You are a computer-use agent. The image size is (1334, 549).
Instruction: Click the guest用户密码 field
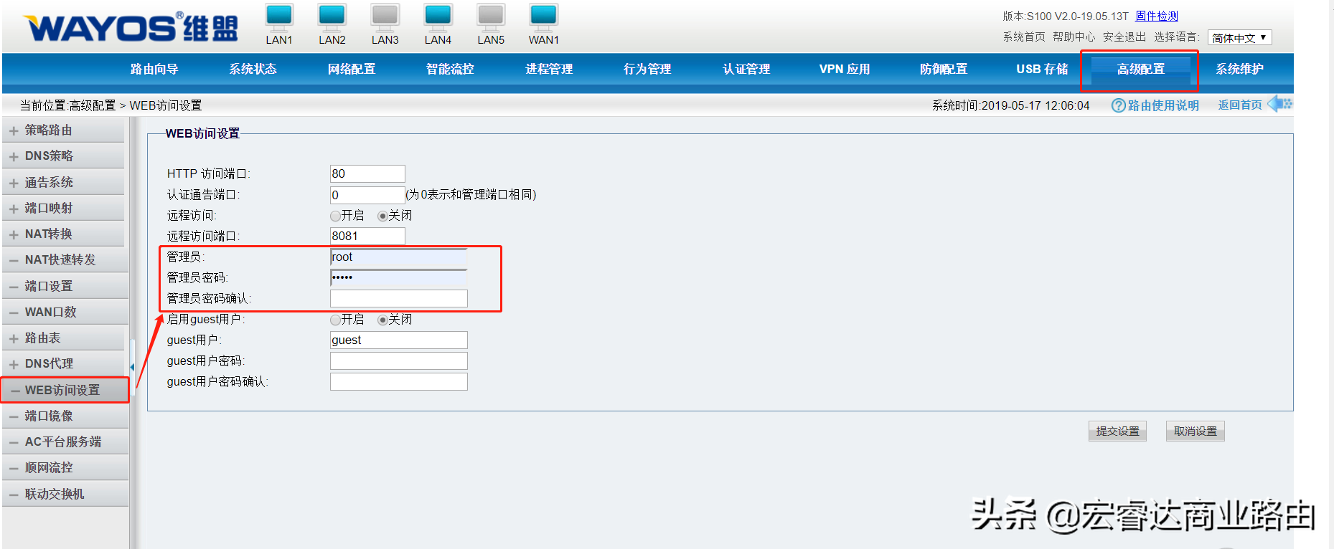pyautogui.click(x=398, y=361)
